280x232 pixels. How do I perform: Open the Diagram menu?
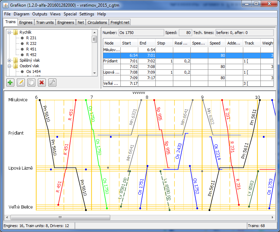(x=21, y=14)
